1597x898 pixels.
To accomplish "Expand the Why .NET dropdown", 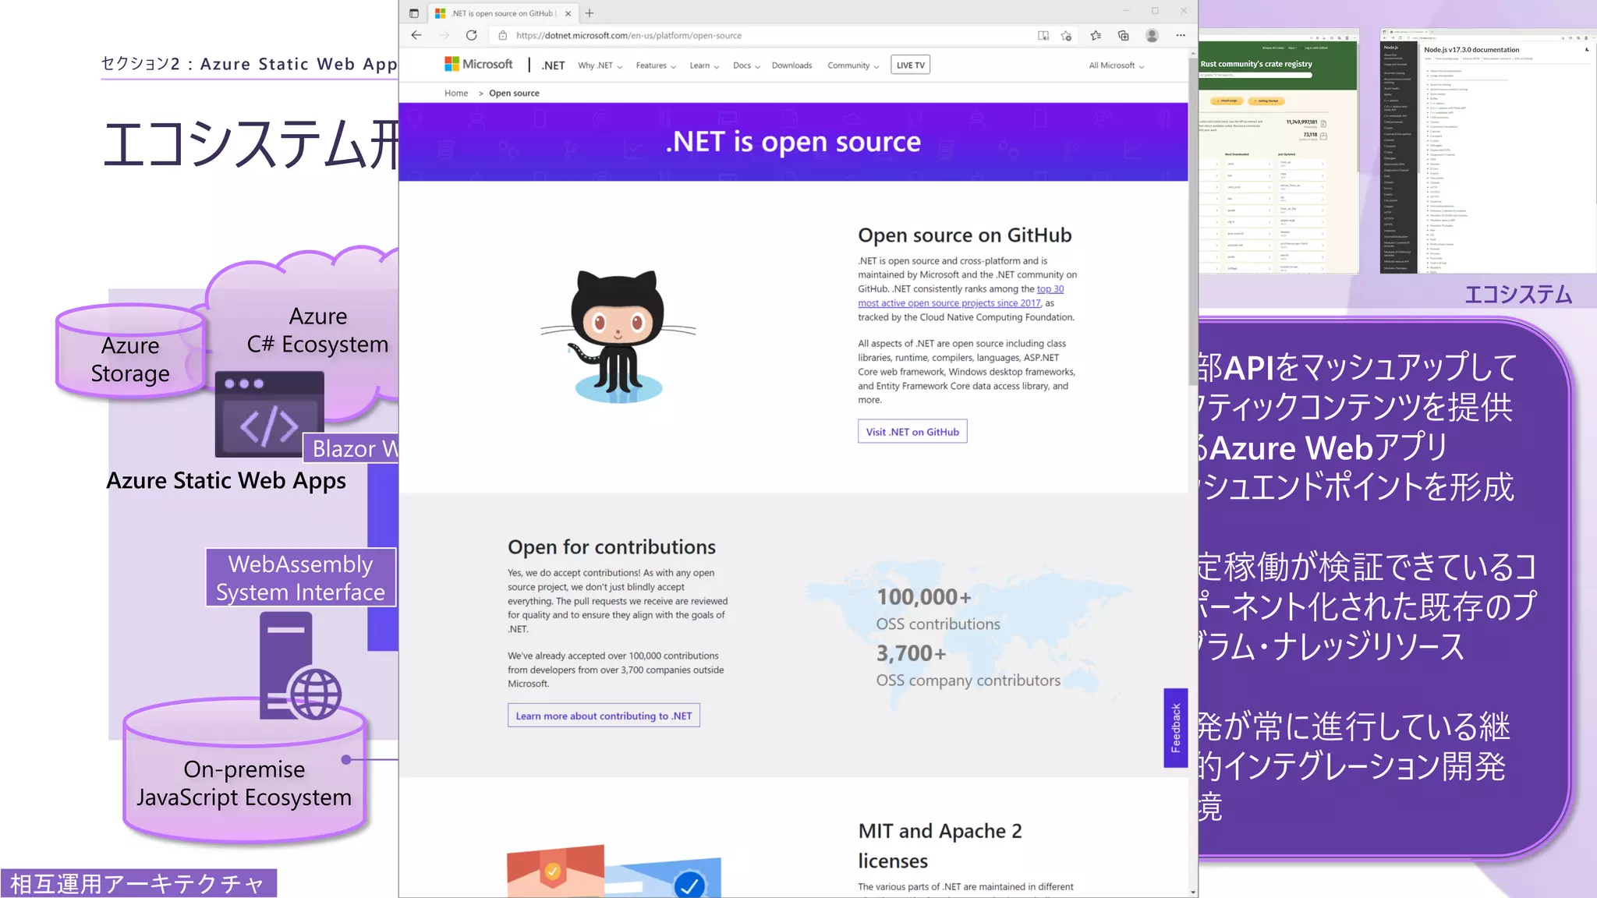I will click(600, 65).
